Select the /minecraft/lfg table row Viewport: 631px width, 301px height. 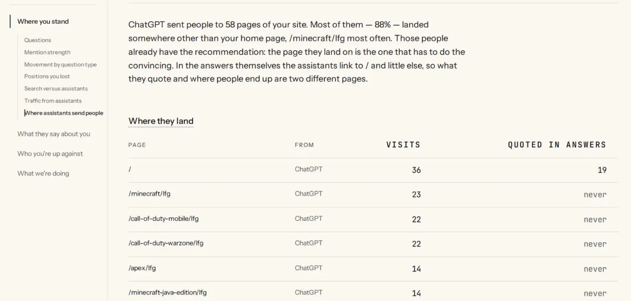373,195
